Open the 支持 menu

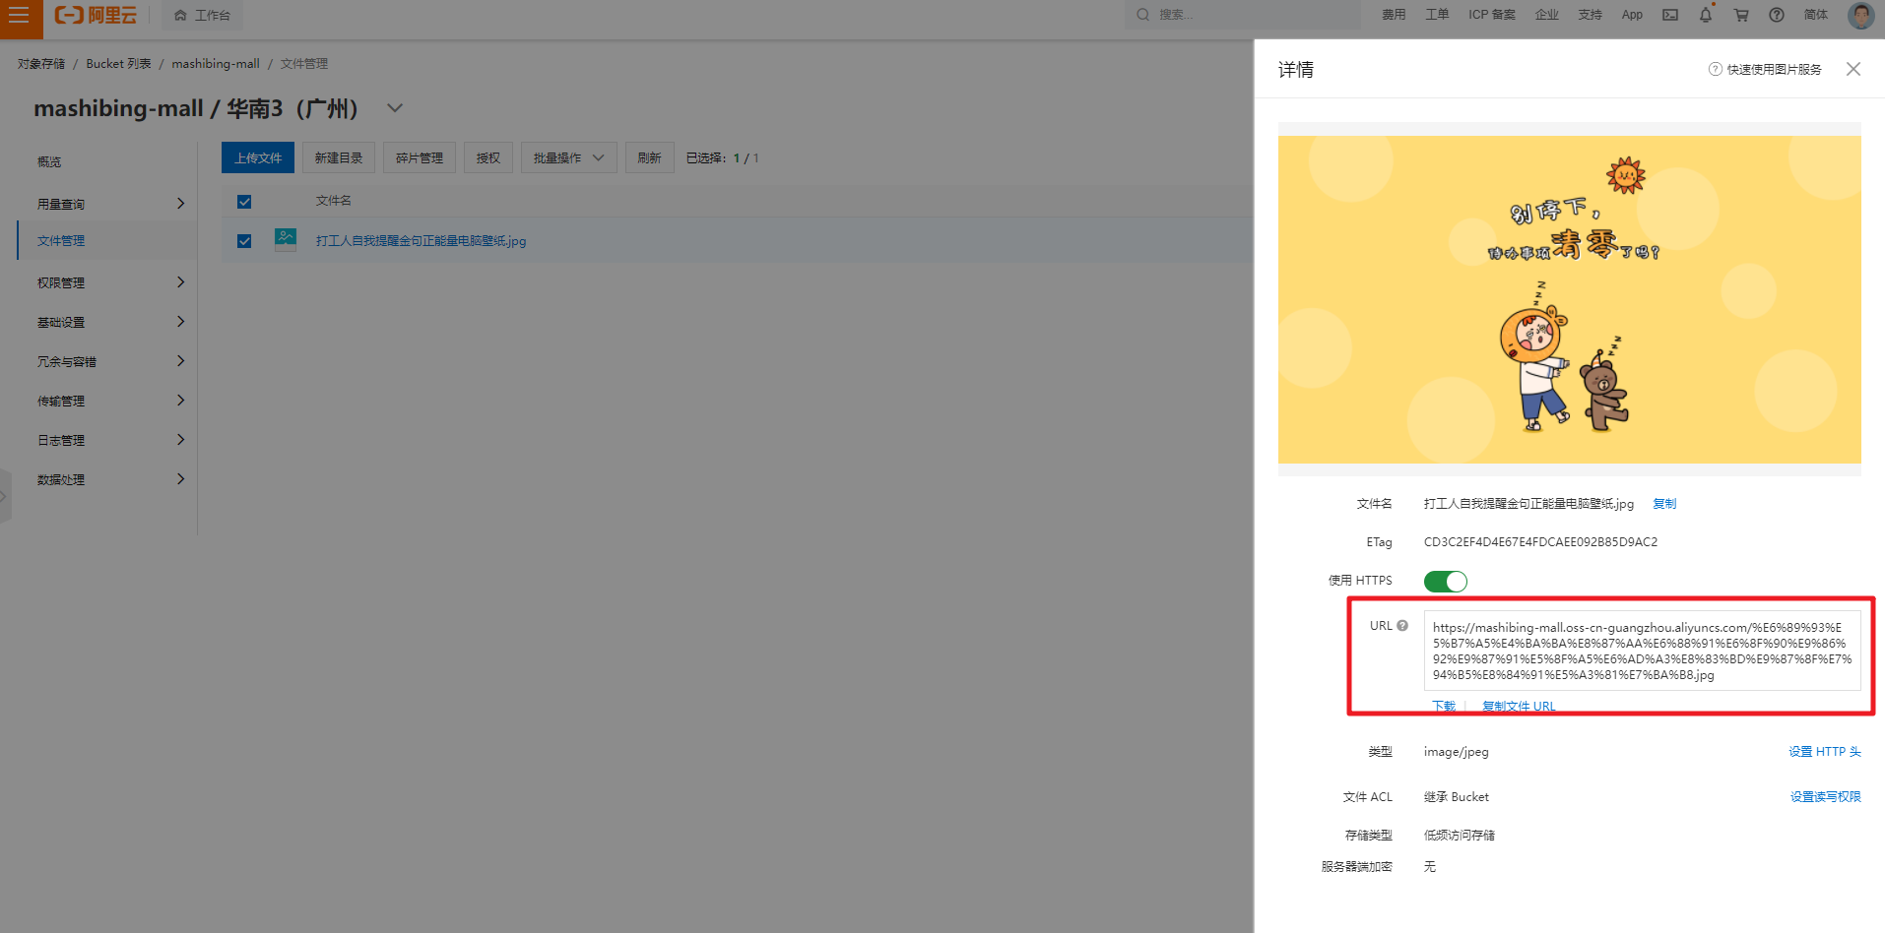click(1591, 15)
